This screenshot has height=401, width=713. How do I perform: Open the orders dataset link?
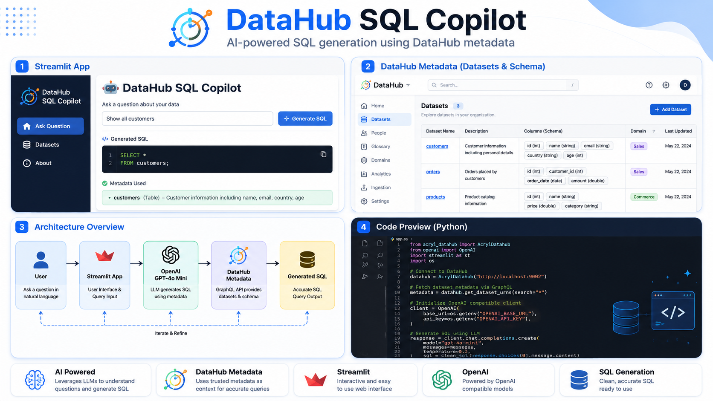click(433, 172)
